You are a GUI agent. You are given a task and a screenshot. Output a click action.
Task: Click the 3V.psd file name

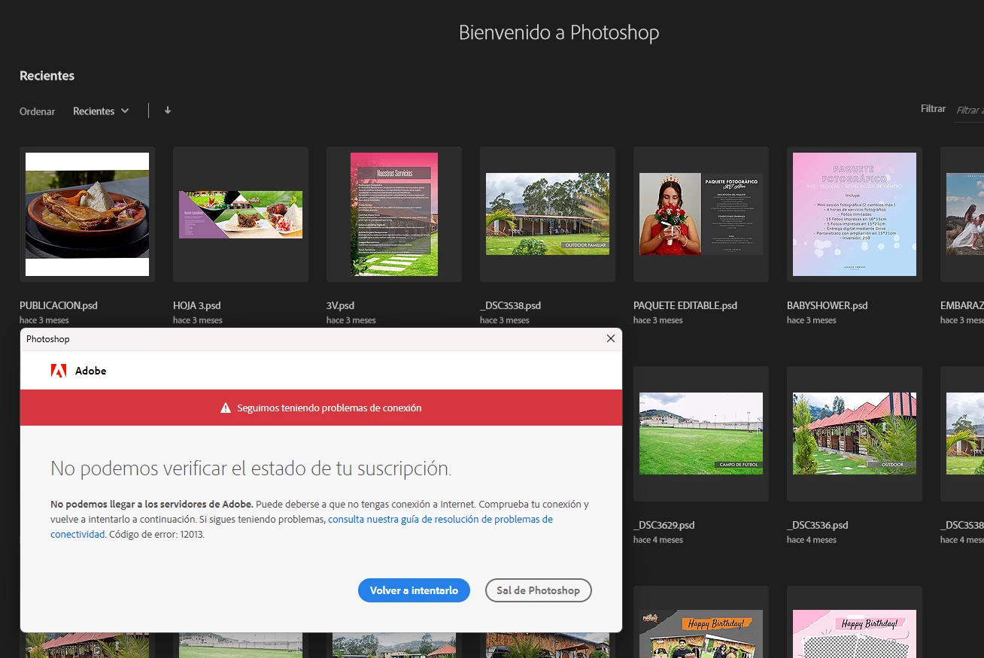tap(340, 306)
